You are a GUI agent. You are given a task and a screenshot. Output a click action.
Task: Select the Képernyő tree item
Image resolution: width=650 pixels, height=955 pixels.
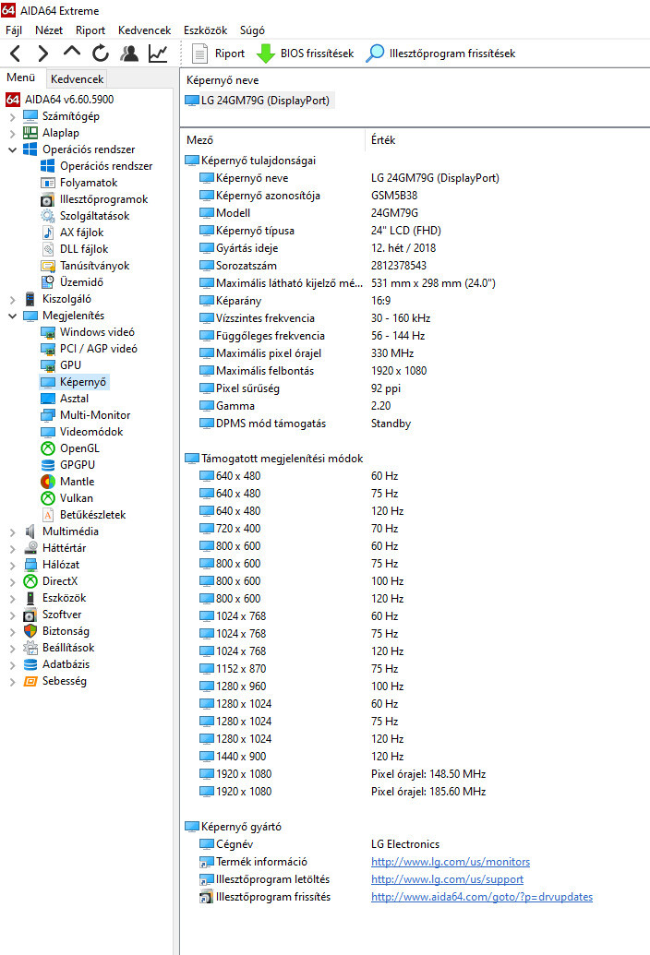click(75, 382)
